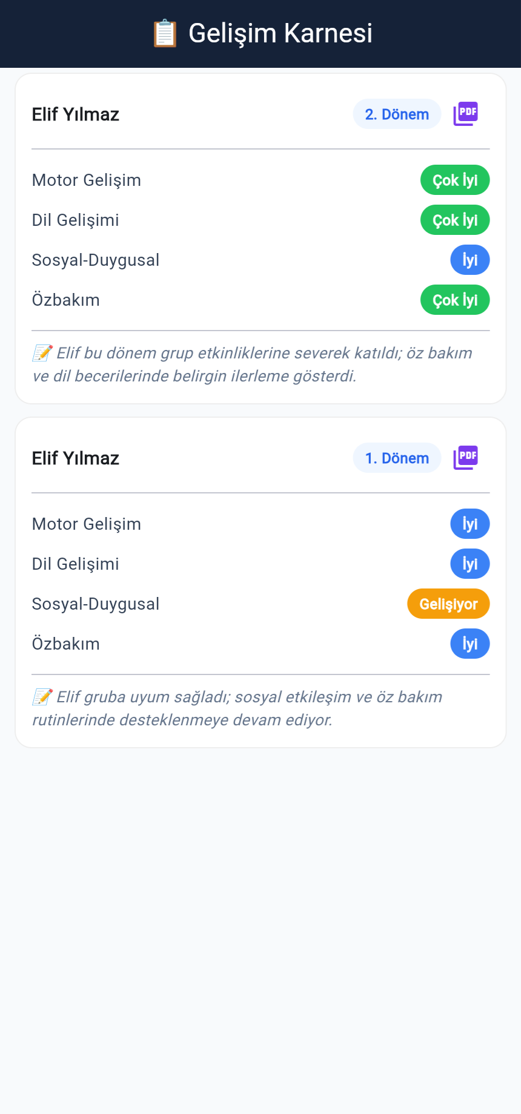Select the 1. Dönem badge
The height and width of the screenshot is (1114, 521).
pos(397,458)
